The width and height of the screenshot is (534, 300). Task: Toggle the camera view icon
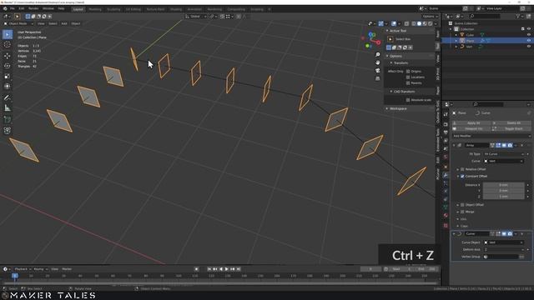point(377,70)
